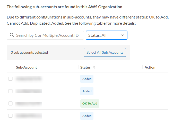
Task: Click the Action column header
Action: [x=150, y=67]
